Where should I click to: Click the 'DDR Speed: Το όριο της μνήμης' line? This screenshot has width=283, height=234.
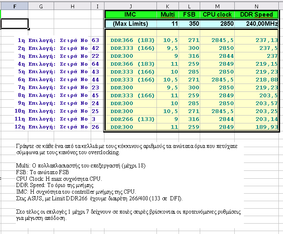click(55, 185)
